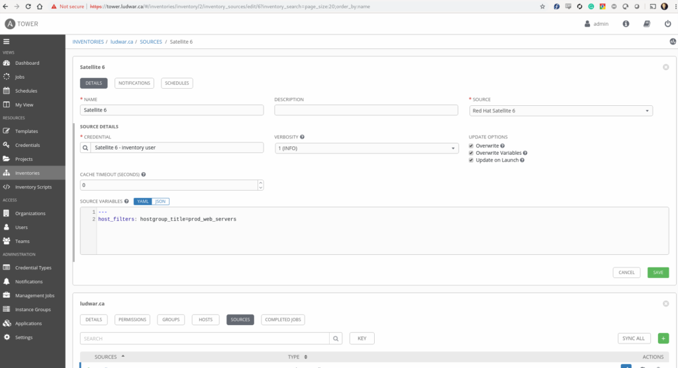
Task: Close the Satellite 6 panel
Action: coord(666,67)
